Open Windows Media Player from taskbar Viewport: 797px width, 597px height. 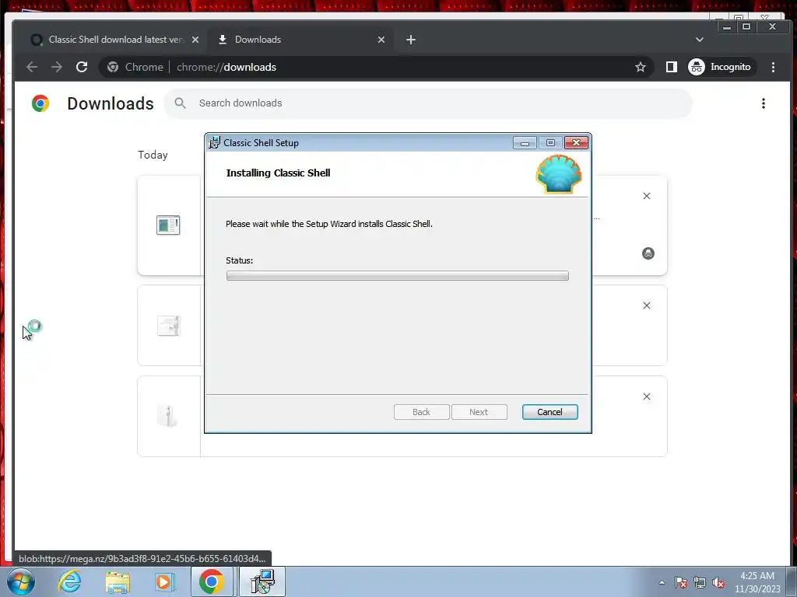click(165, 581)
